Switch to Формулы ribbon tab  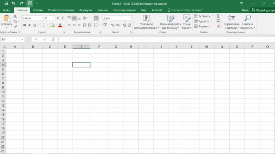pos(85,10)
